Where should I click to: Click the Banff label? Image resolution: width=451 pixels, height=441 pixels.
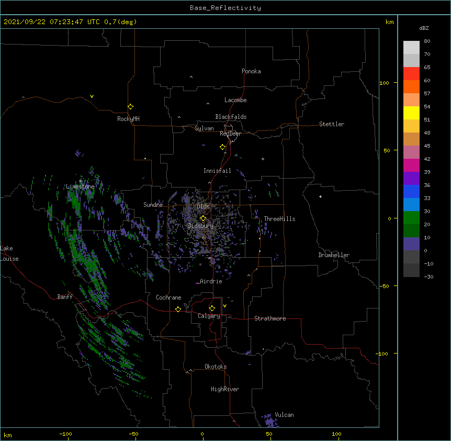tap(65, 297)
